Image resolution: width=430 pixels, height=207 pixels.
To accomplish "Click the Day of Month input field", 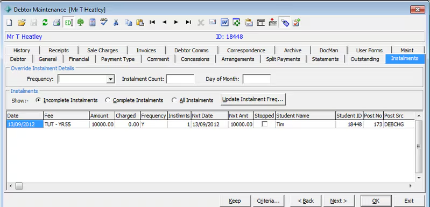I will (x=257, y=79).
